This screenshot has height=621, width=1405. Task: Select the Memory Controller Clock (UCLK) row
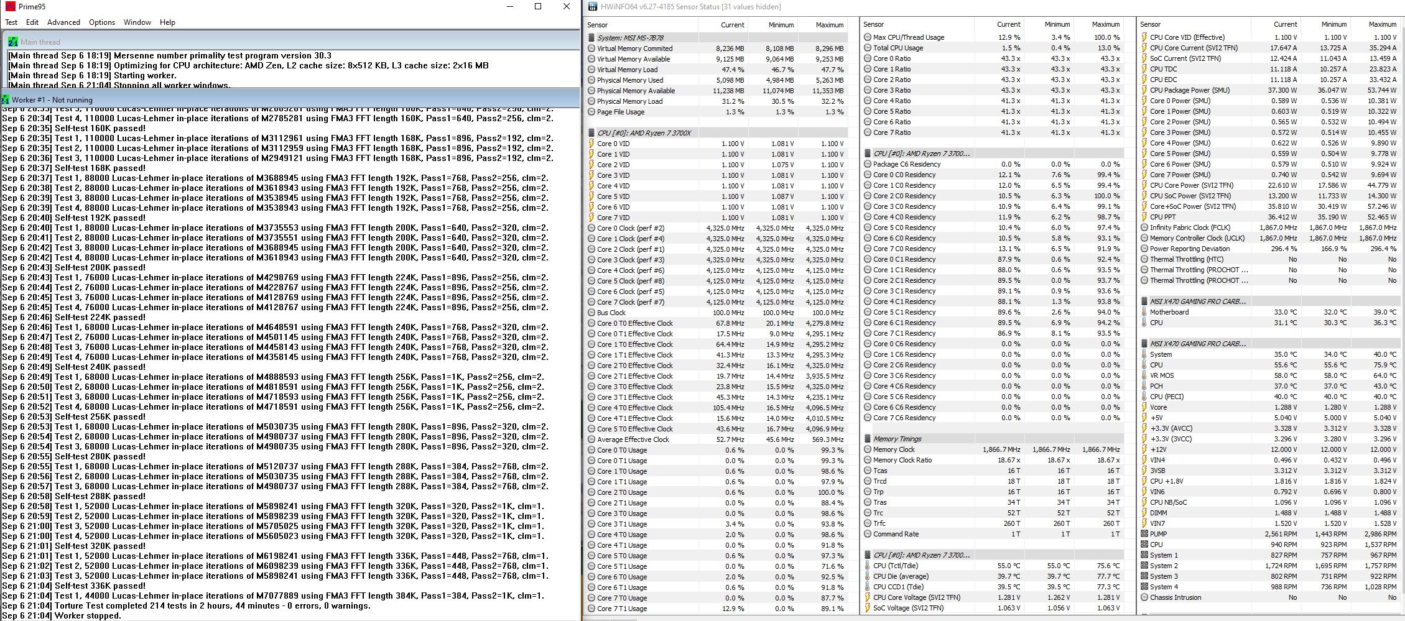click(x=1269, y=238)
